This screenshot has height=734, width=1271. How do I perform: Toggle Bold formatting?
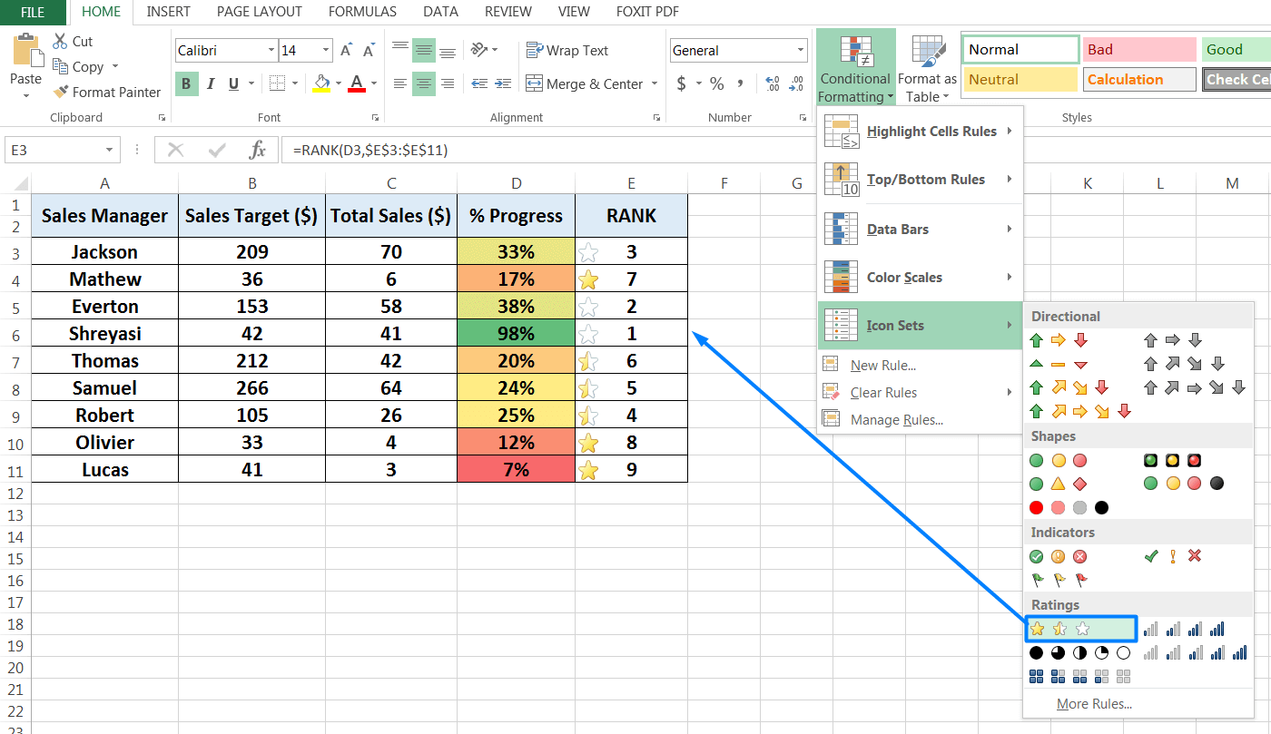coord(186,84)
